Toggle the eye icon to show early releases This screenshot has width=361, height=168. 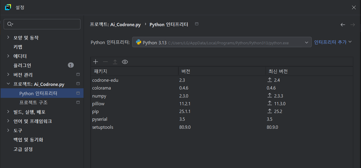click(x=125, y=62)
